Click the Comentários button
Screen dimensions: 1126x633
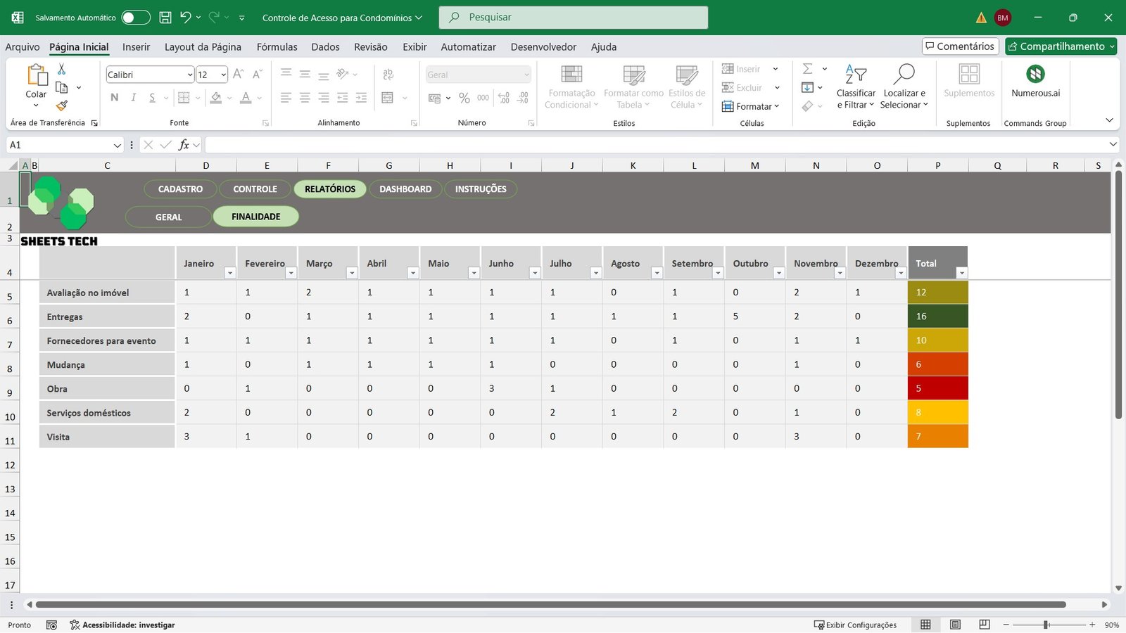pyautogui.click(x=961, y=46)
